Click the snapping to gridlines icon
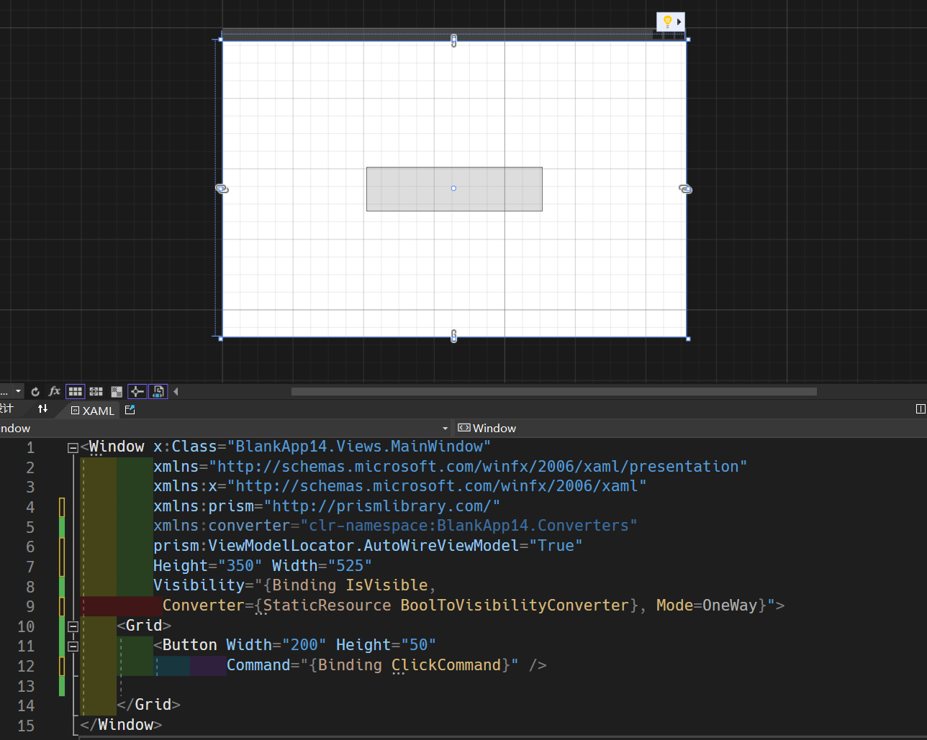This screenshot has height=740, width=927. (96, 391)
